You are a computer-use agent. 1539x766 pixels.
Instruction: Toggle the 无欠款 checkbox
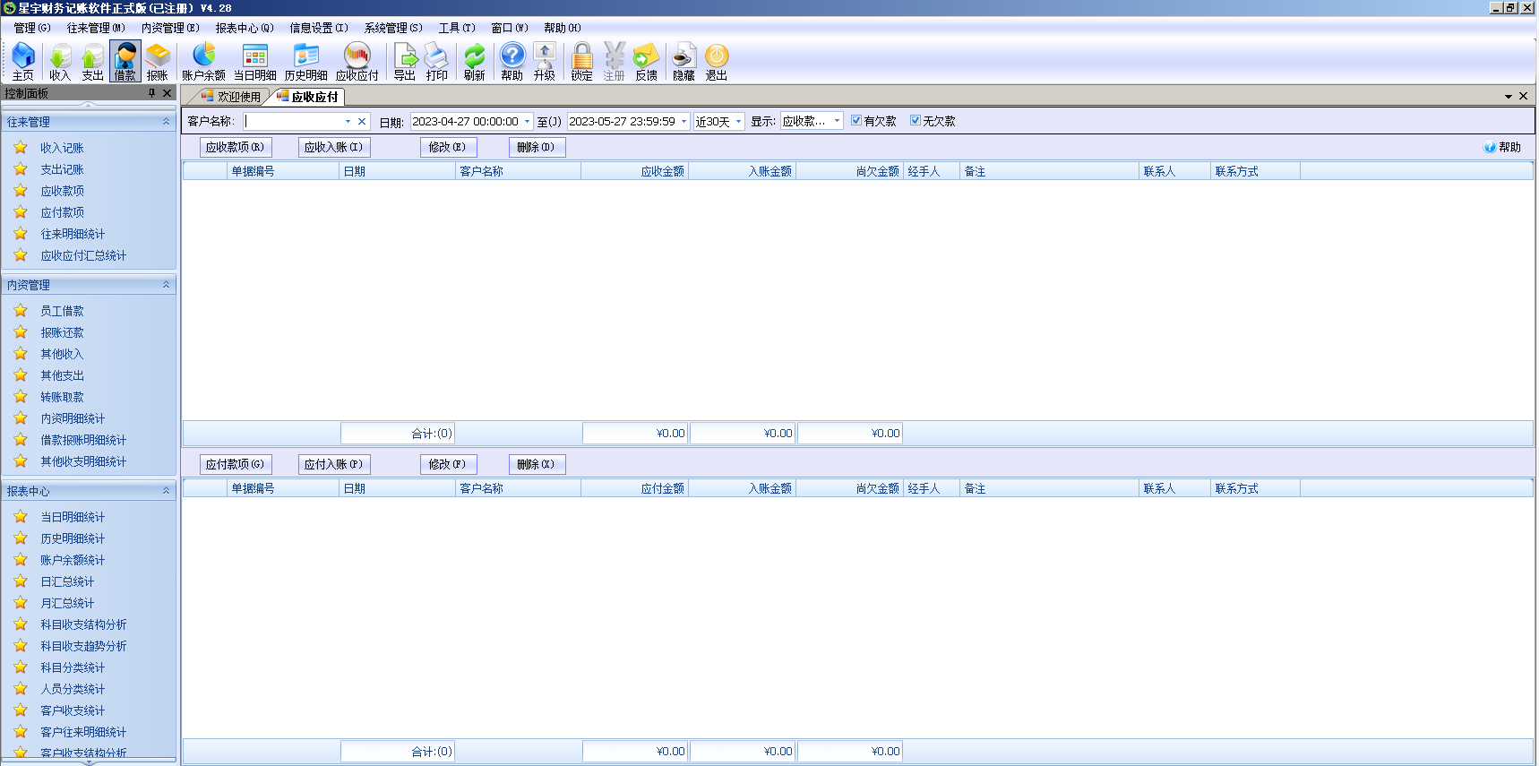[x=916, y=120]
